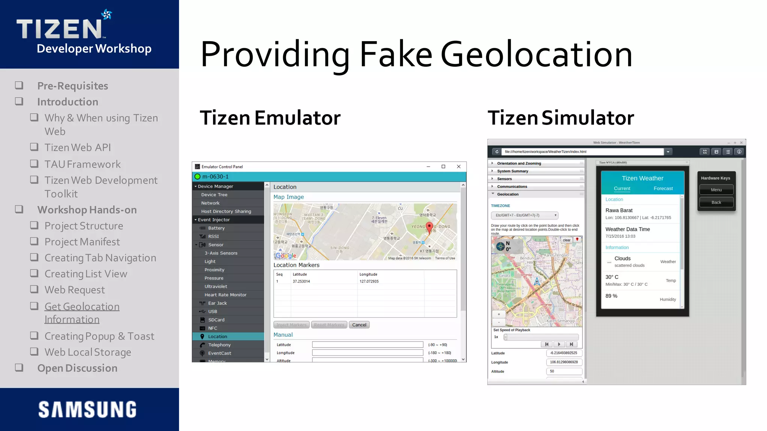The height and width of the screenshot is (431, 767).
Task: Click the clear button on simulator map
Action: [x=567, y=240]
